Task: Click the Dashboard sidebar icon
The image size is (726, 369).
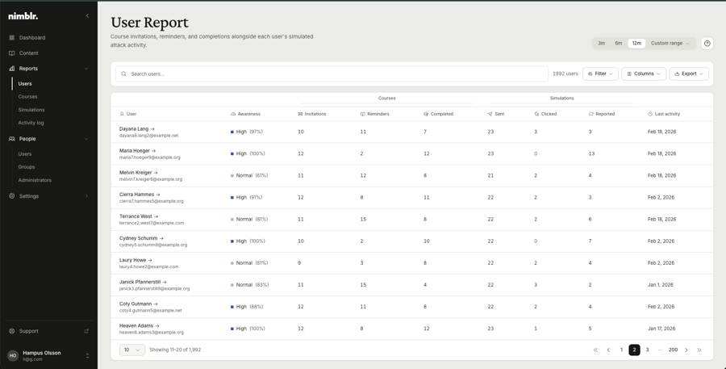Action: [x=12, y=38]
